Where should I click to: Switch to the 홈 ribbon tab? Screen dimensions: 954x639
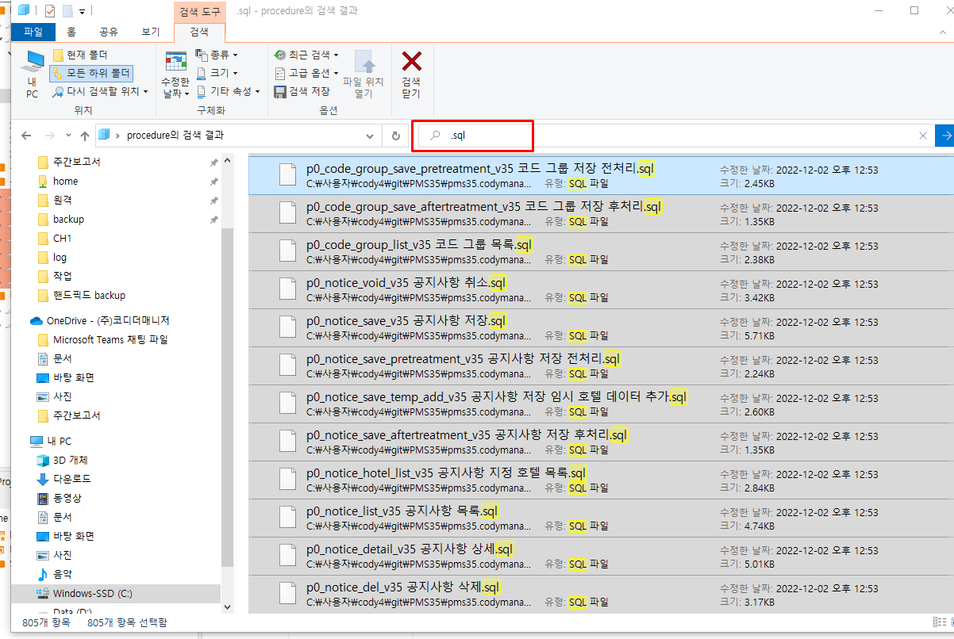coord(71,32)
